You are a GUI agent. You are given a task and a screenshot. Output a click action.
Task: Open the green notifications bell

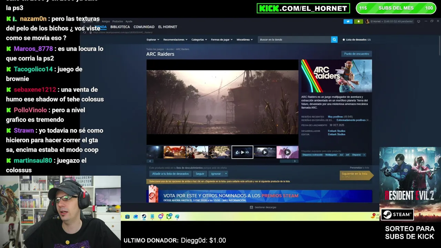pos(358,21)
